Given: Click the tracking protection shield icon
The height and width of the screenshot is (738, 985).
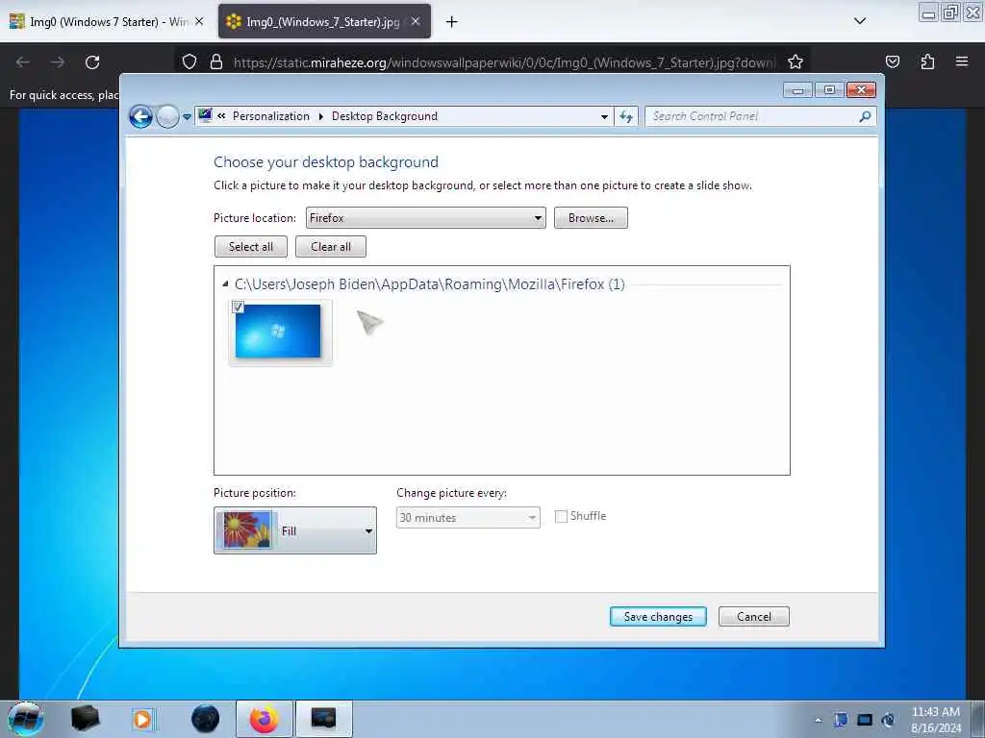Looking at the screenshot, I should pos(189,62).
